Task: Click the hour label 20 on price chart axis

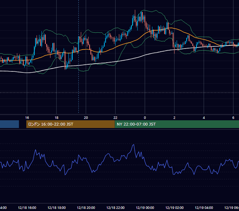Action: [x=86, y=118]
